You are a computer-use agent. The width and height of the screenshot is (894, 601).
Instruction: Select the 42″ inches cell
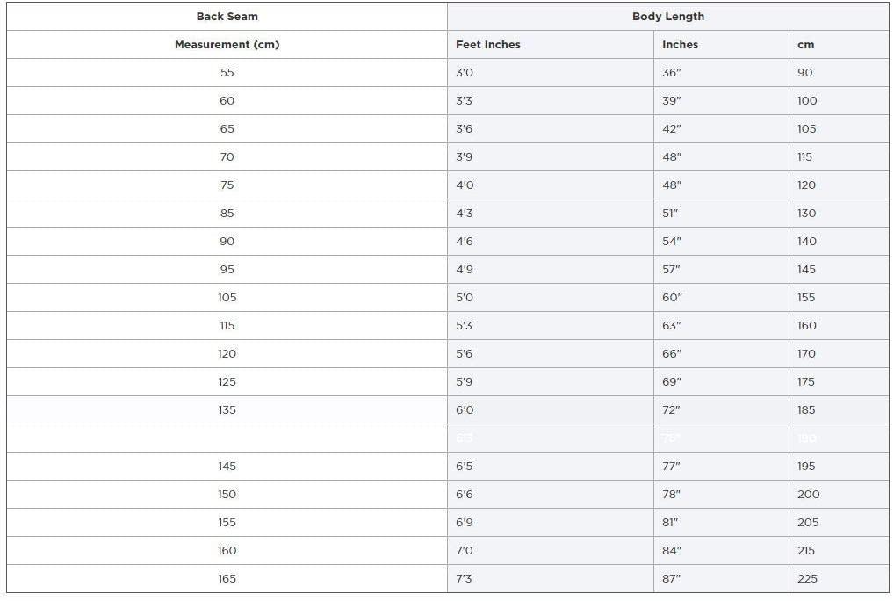click(672, 129)
